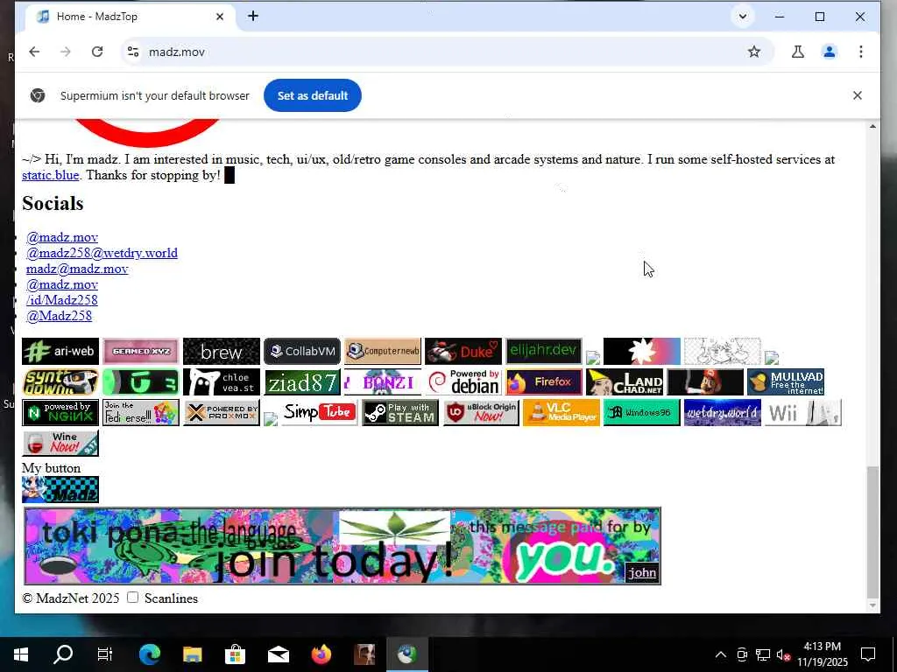Click the SimpTube badge

[x=320, y=413]
